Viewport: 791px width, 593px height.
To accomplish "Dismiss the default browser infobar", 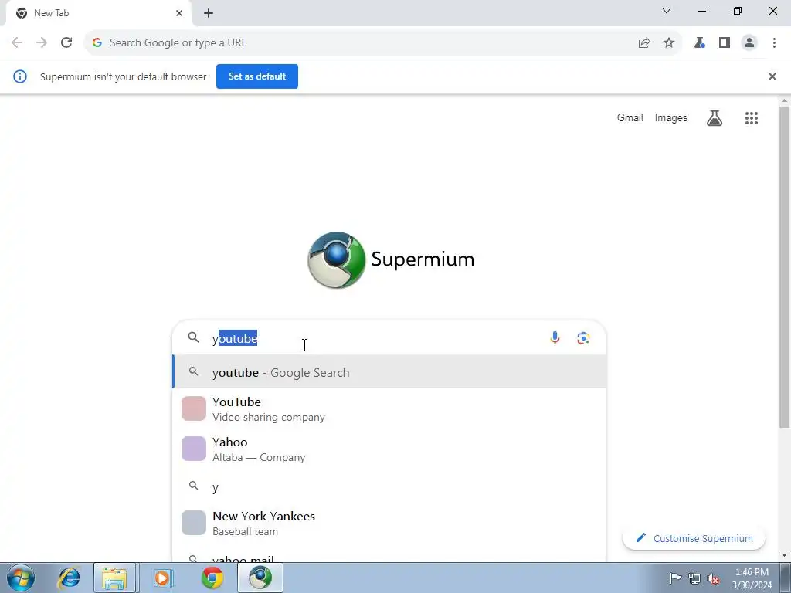I will (772, 76).
